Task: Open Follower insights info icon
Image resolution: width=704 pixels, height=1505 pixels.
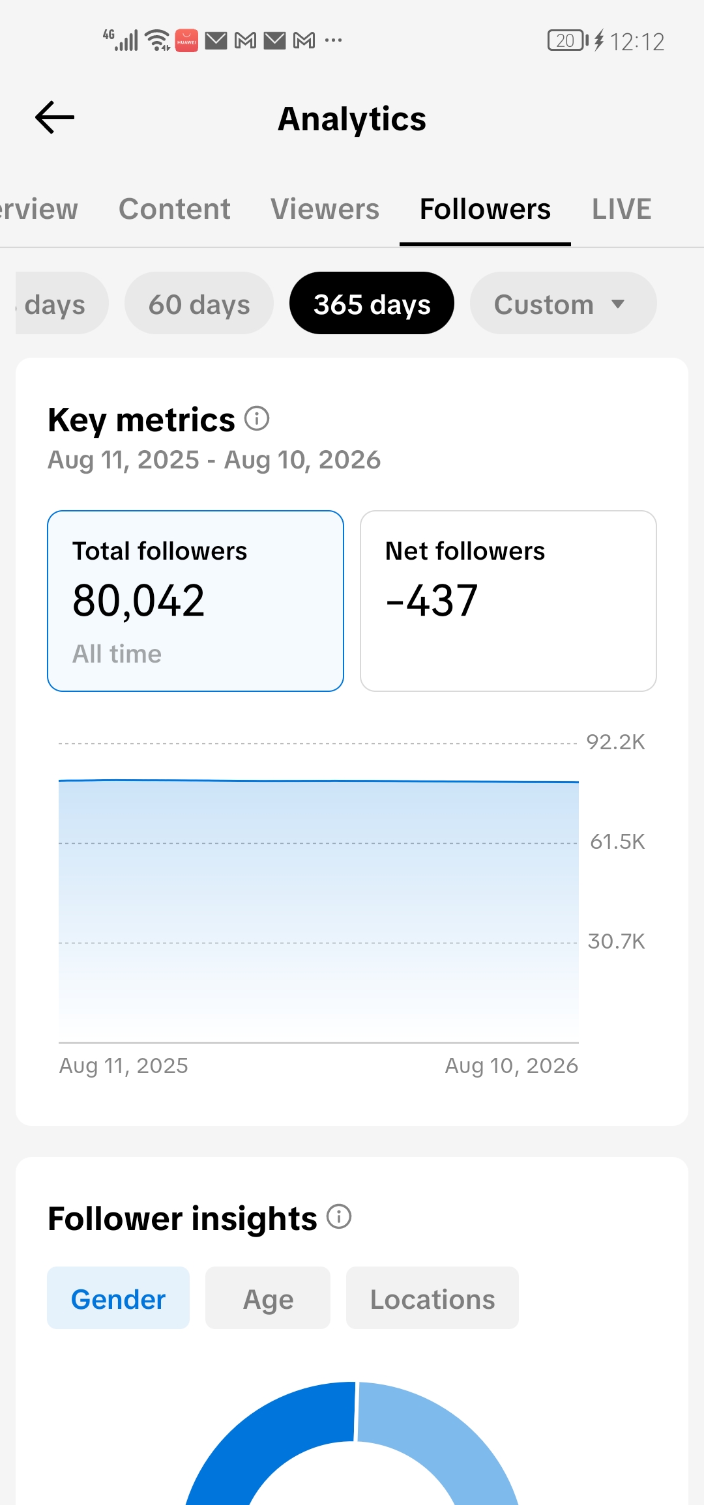Action: [x=339, y=1216]
